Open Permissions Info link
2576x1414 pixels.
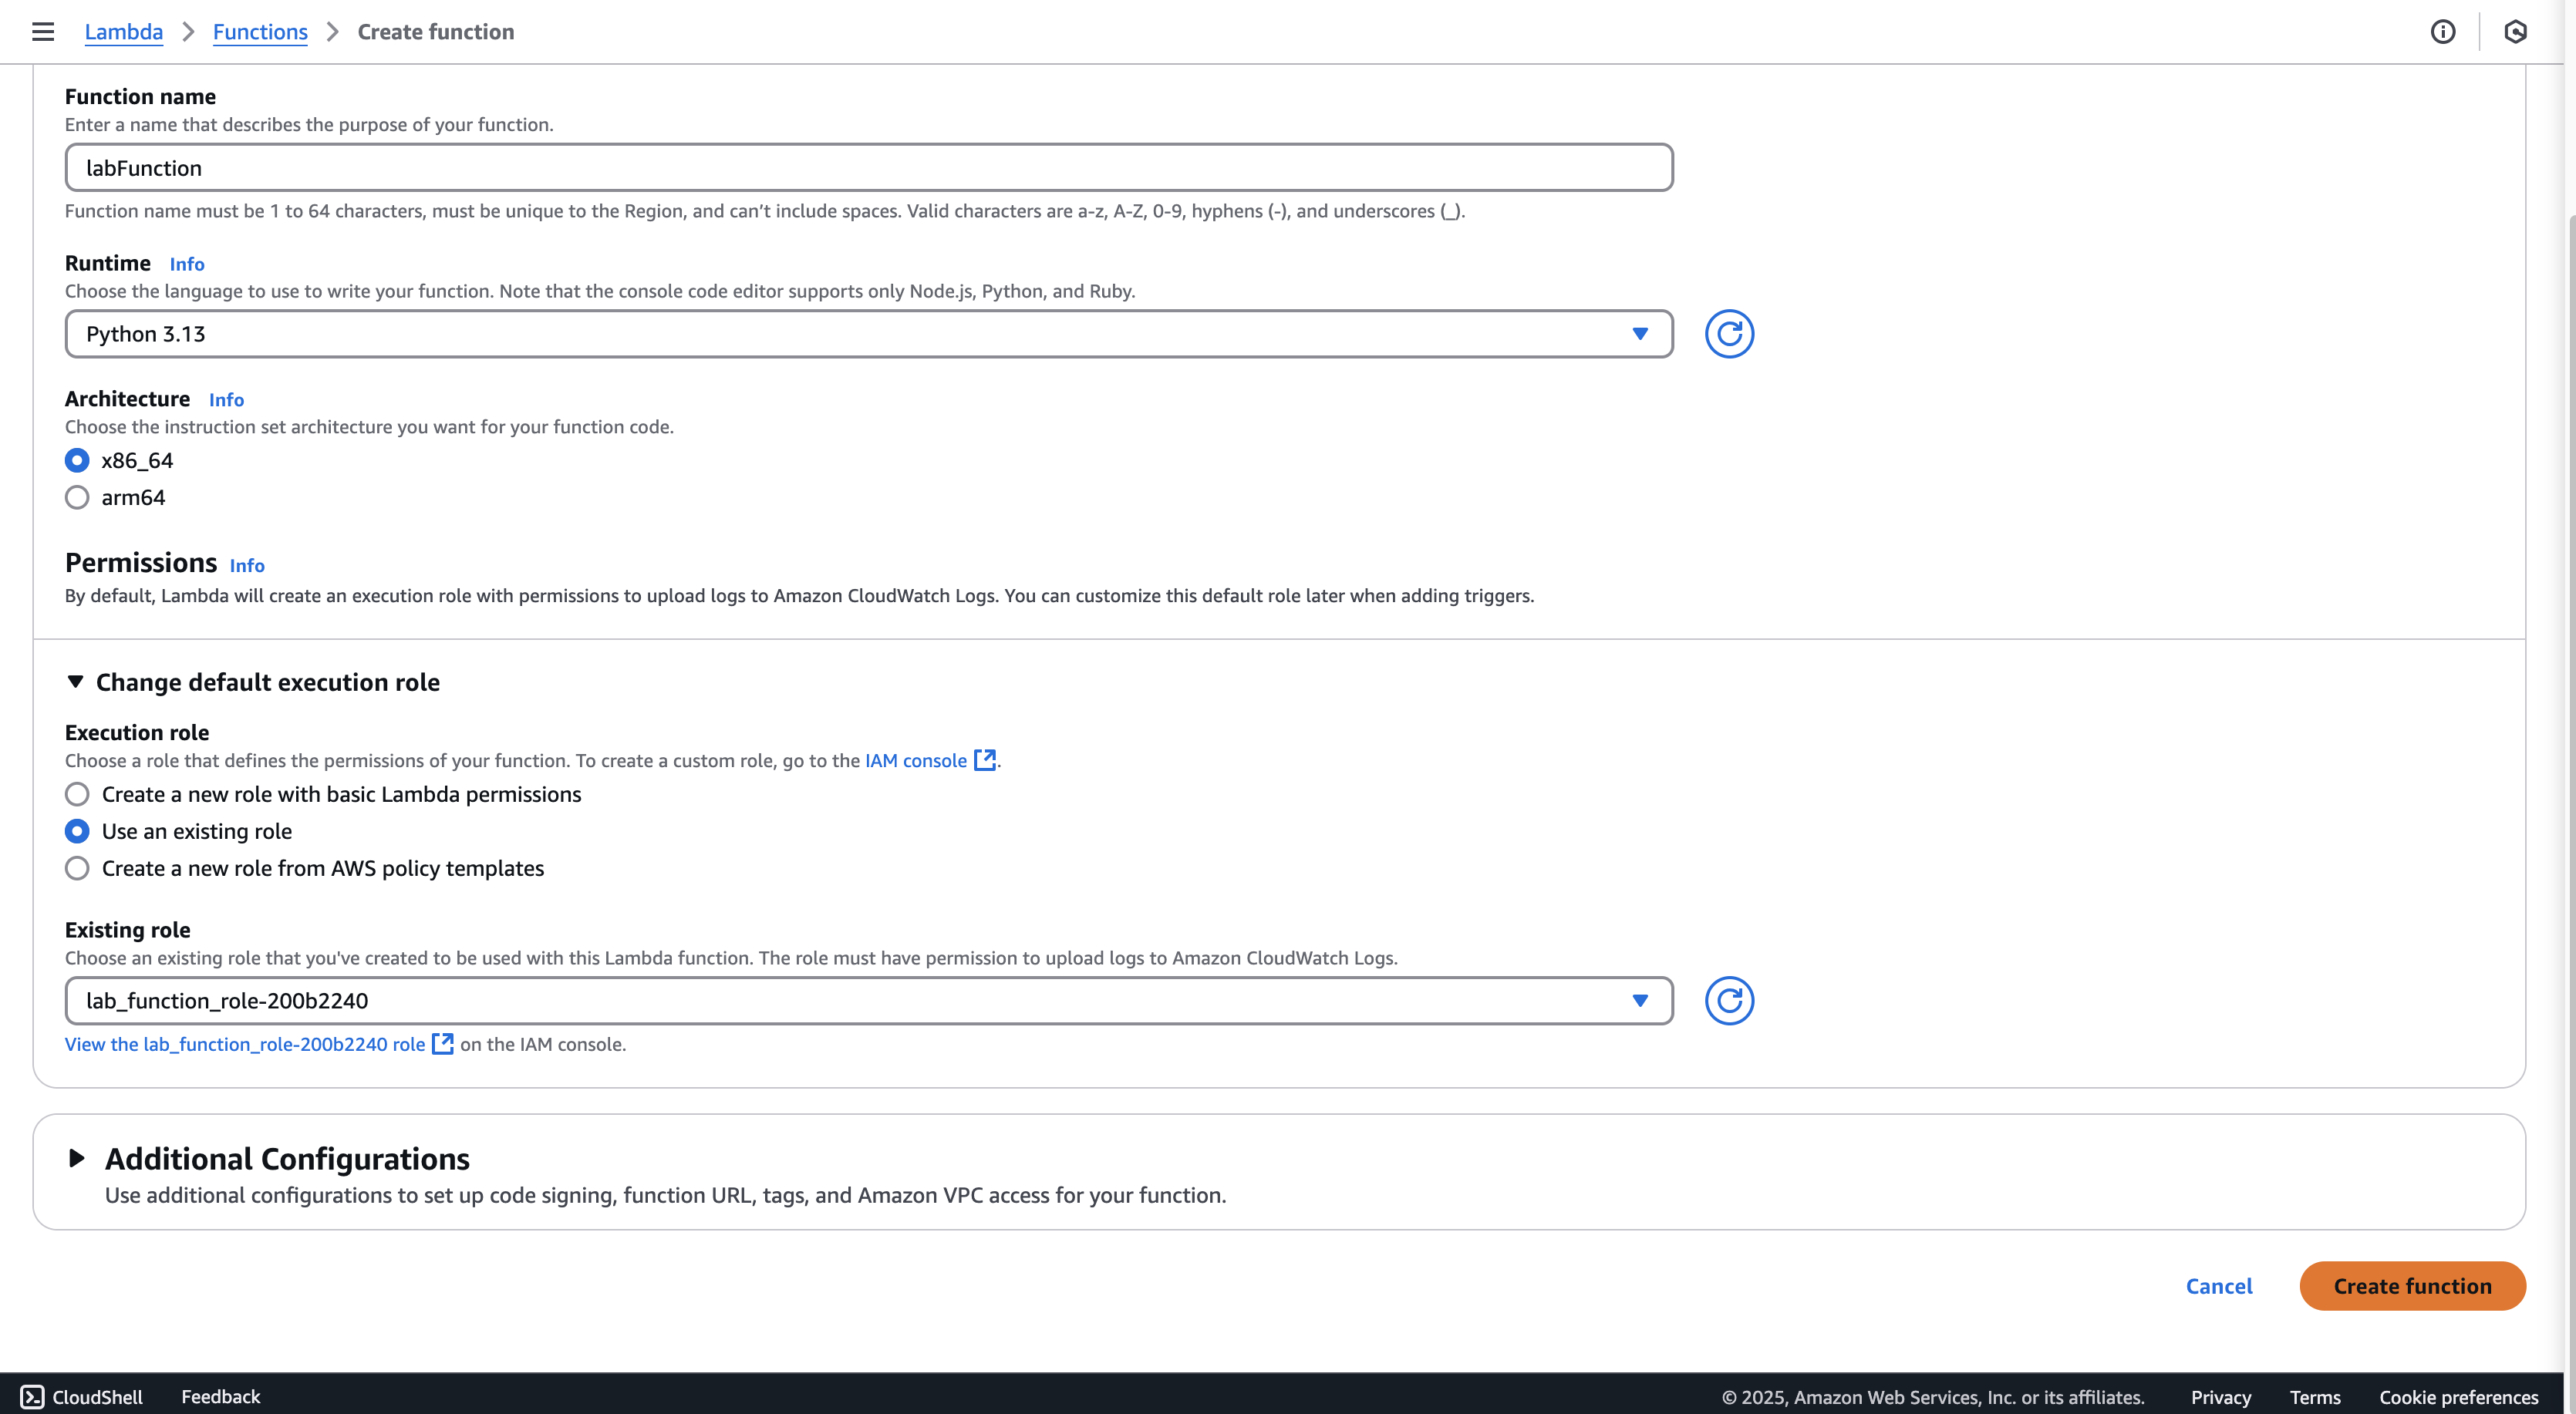(x=247, y=566)
